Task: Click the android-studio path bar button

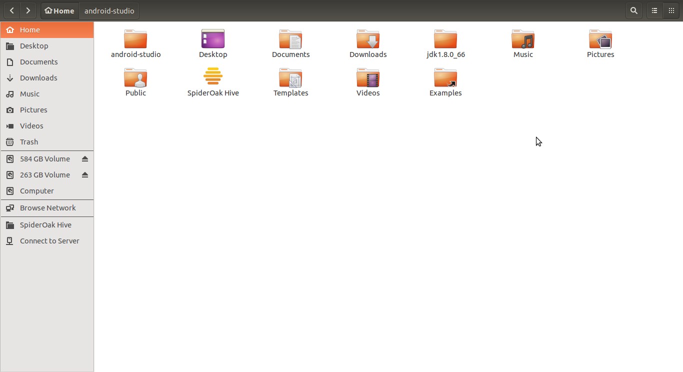Action: tap(109, 10)
